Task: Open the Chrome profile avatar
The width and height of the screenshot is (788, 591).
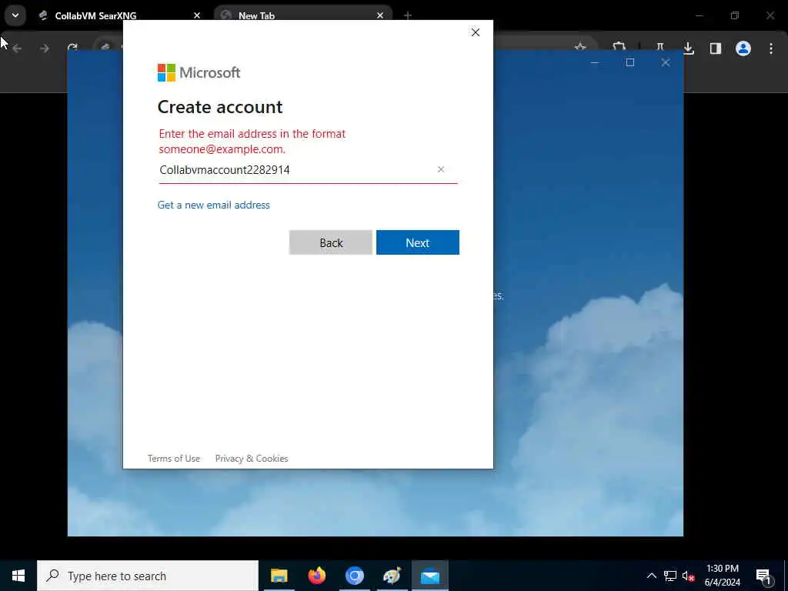Action: 743,48
